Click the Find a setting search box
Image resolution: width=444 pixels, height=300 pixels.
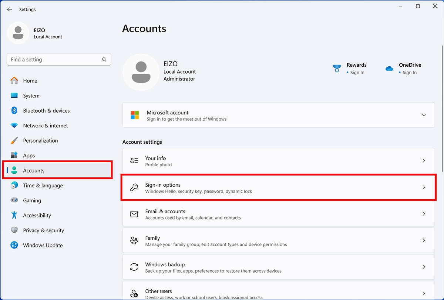click(59, 59)
